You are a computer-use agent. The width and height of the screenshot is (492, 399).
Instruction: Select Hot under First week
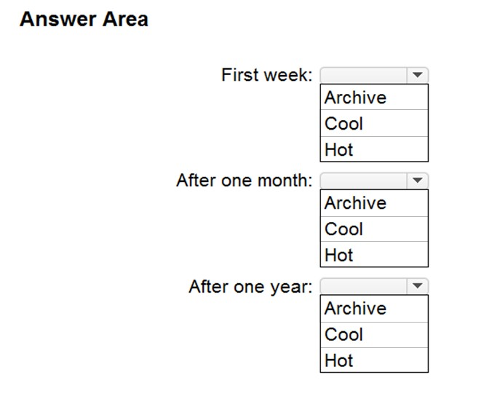tap(339, 150)
